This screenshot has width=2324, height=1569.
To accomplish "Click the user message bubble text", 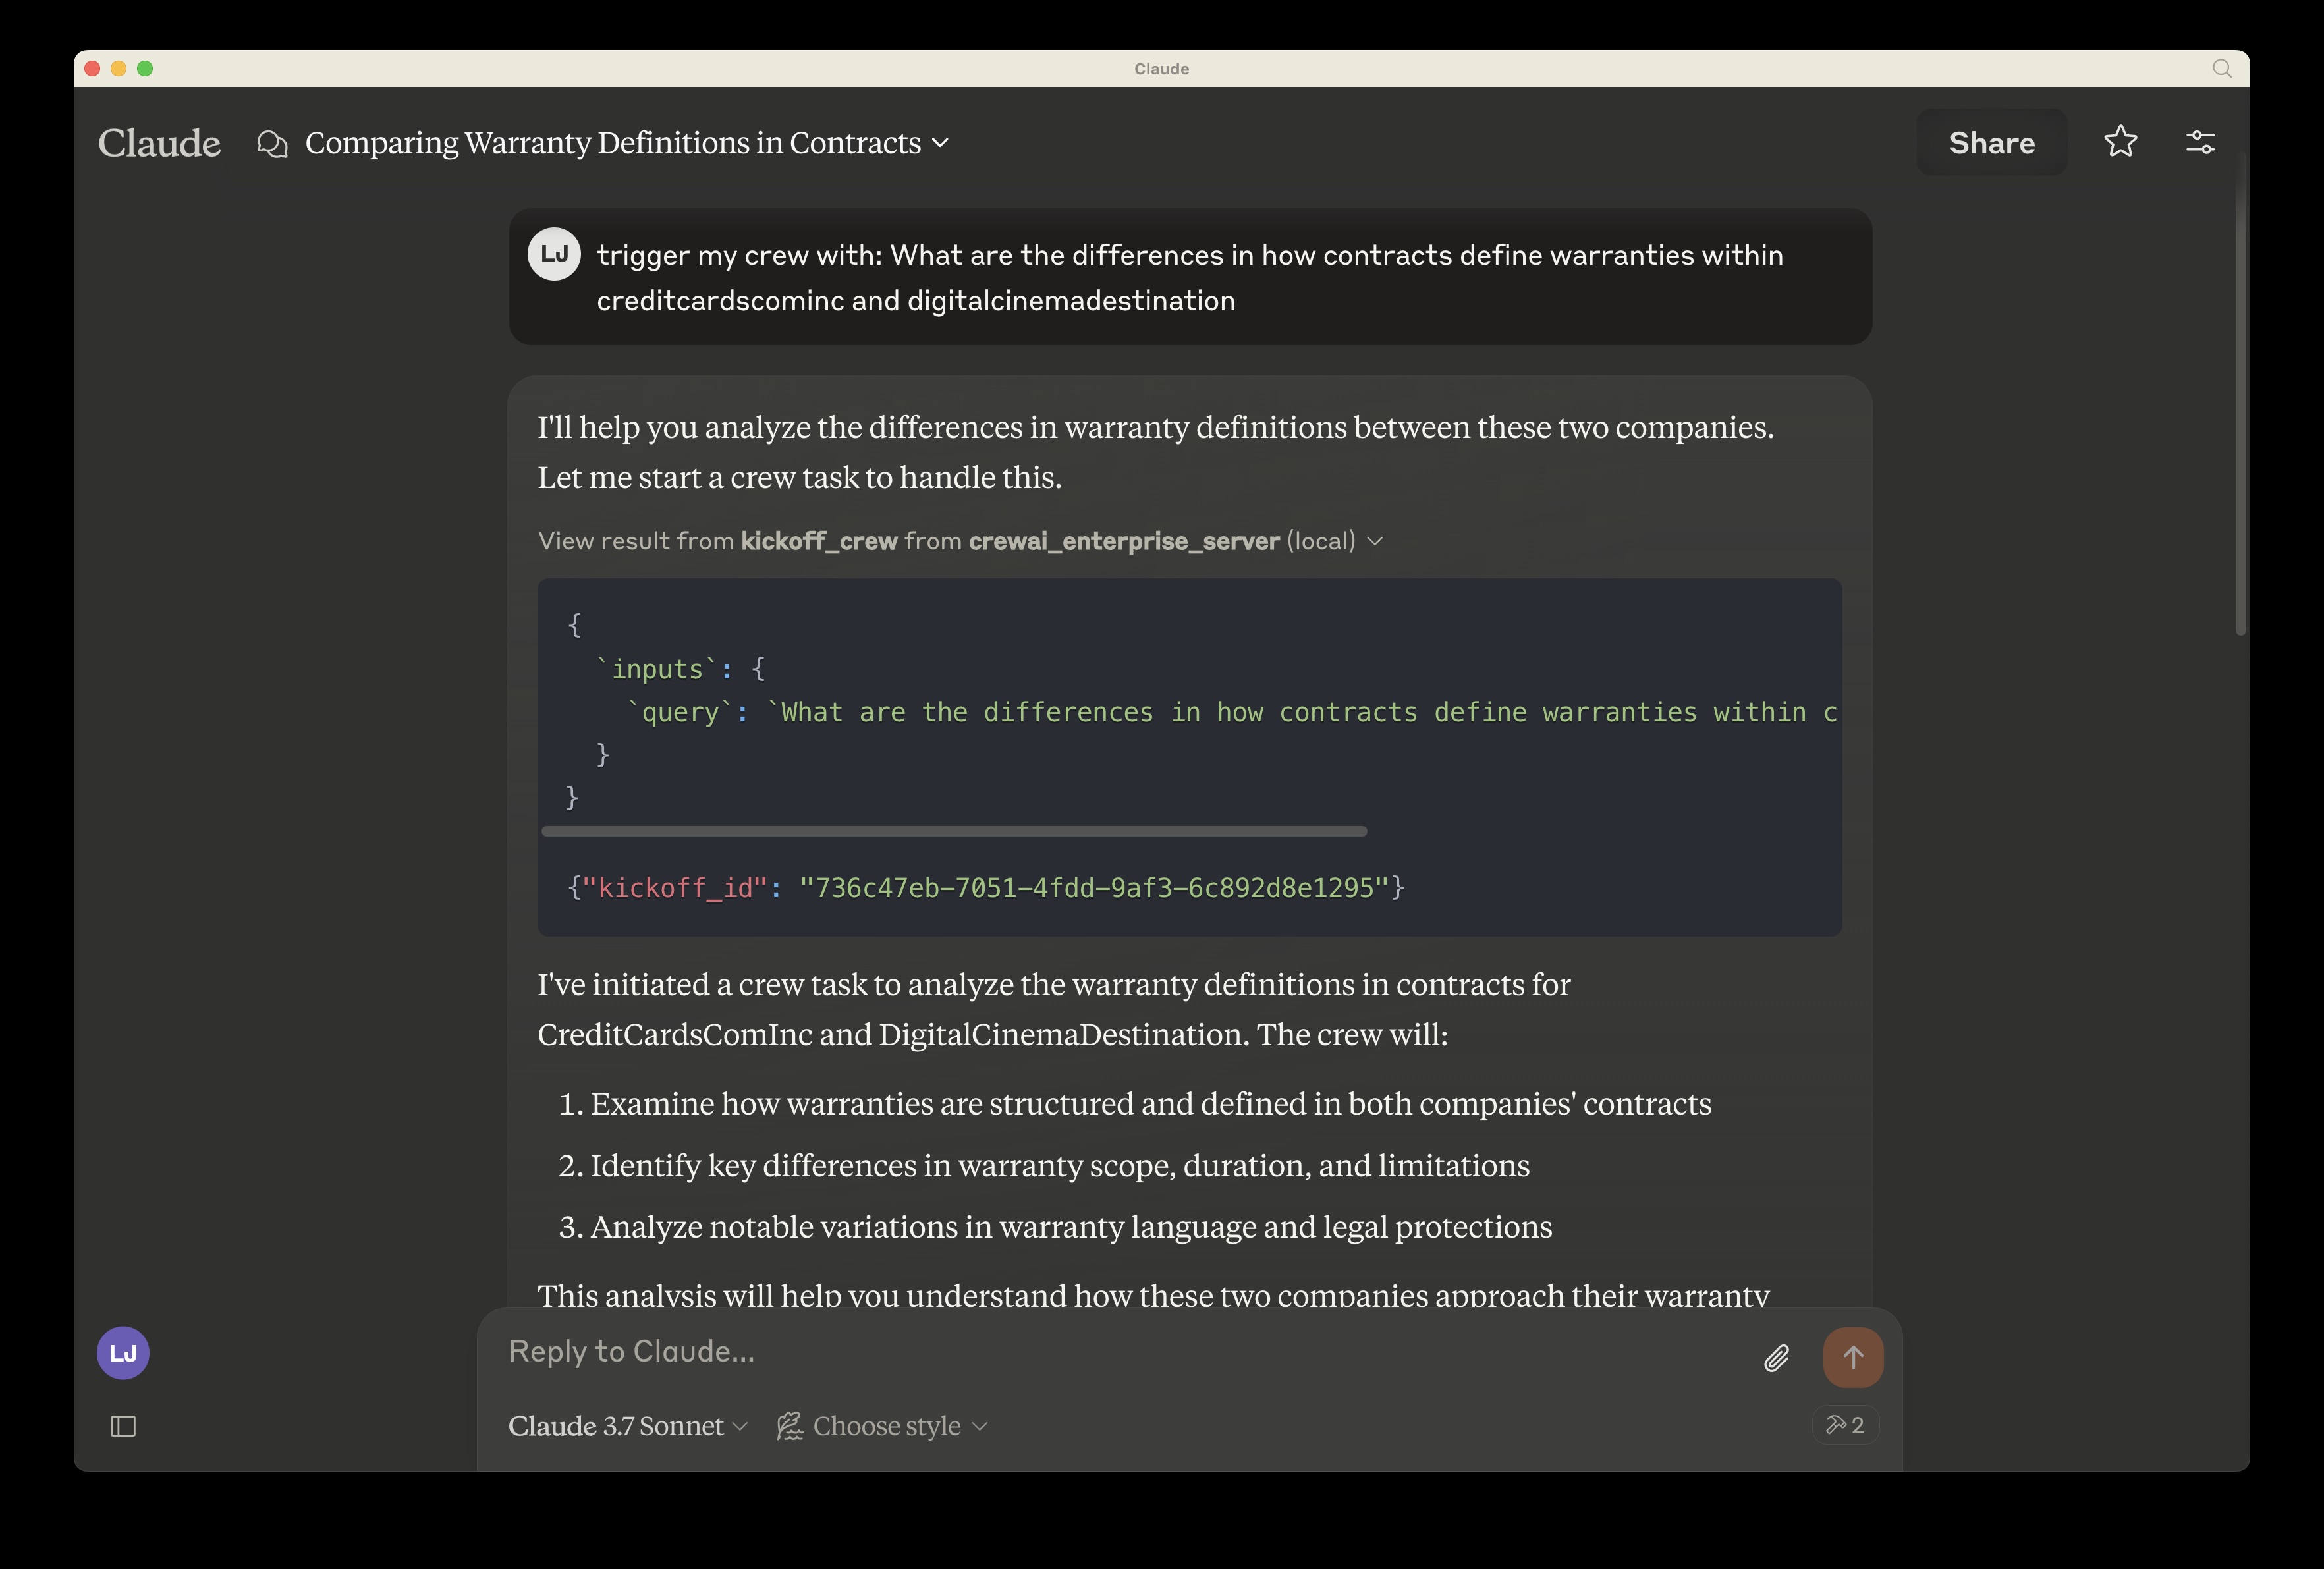I will pyautogui.click(x=1189, y=277).
